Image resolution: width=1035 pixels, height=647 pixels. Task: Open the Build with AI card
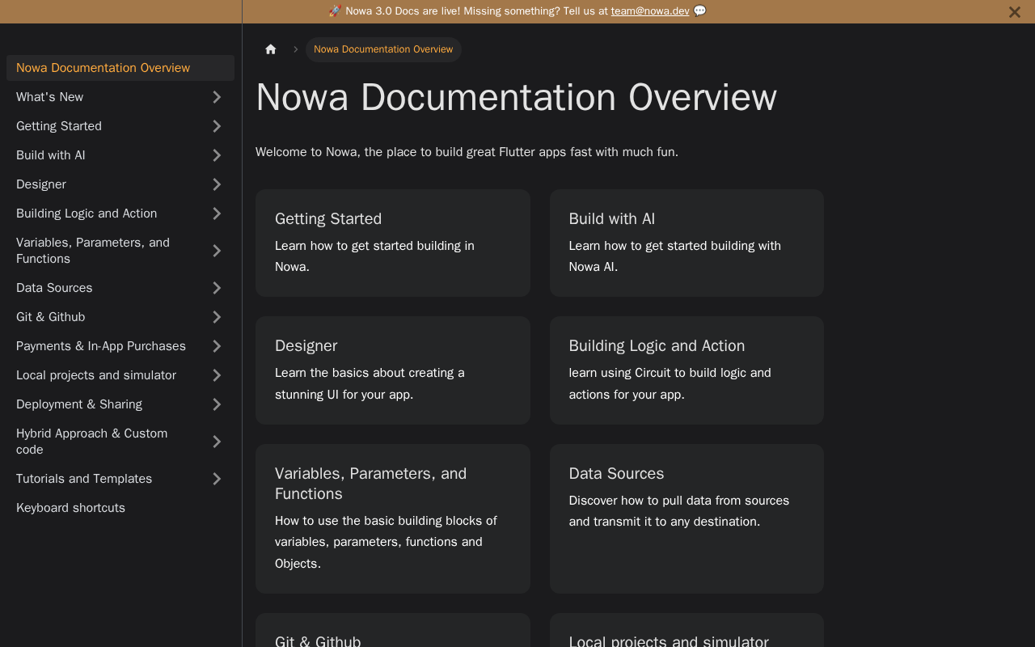(x=686, y=243)
